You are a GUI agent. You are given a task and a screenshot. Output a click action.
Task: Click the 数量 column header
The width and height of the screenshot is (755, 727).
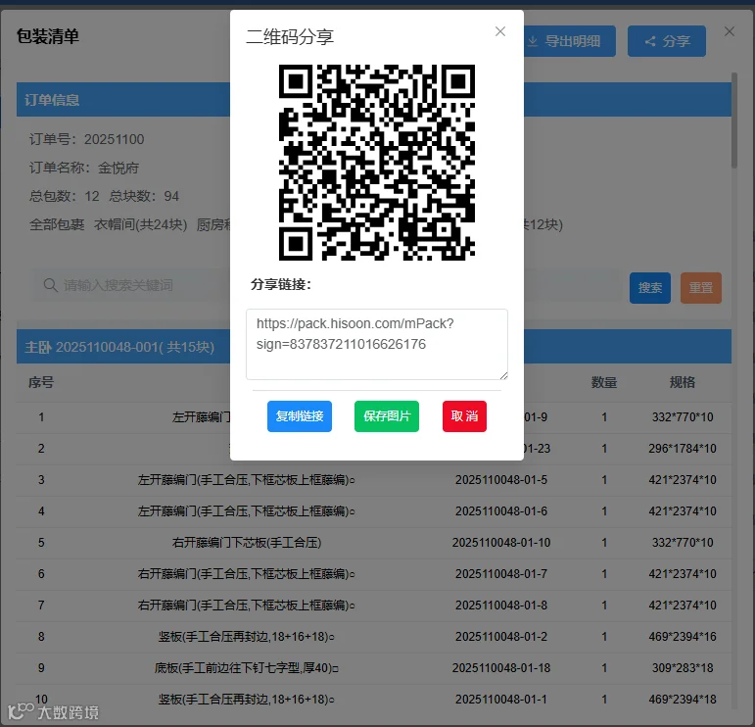[x=604, y=382]
